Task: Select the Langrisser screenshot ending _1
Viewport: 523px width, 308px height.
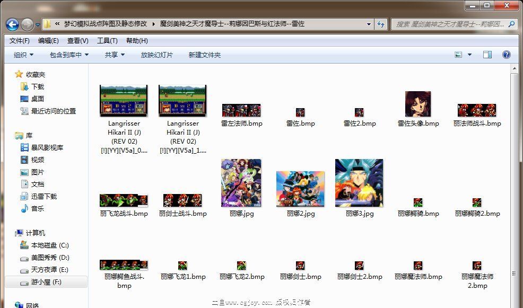Action: click(183, 119)
